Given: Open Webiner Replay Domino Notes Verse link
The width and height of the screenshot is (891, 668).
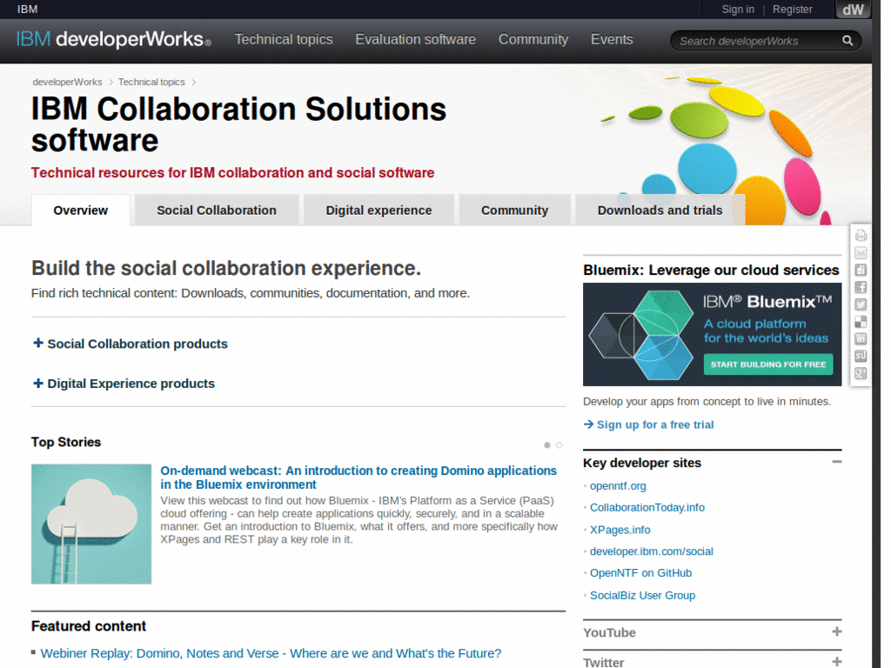Looking at the screenshot, I should [271, 653].
